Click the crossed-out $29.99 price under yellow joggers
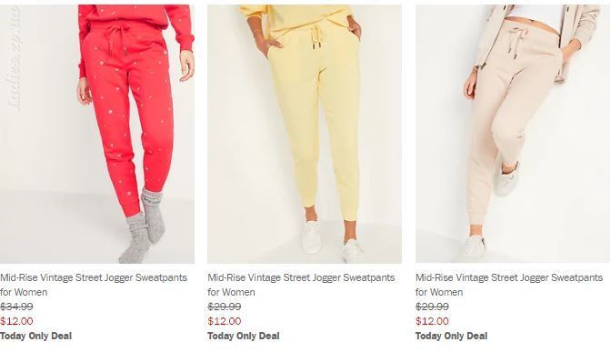The image size is (611, 352). (224, 307)
